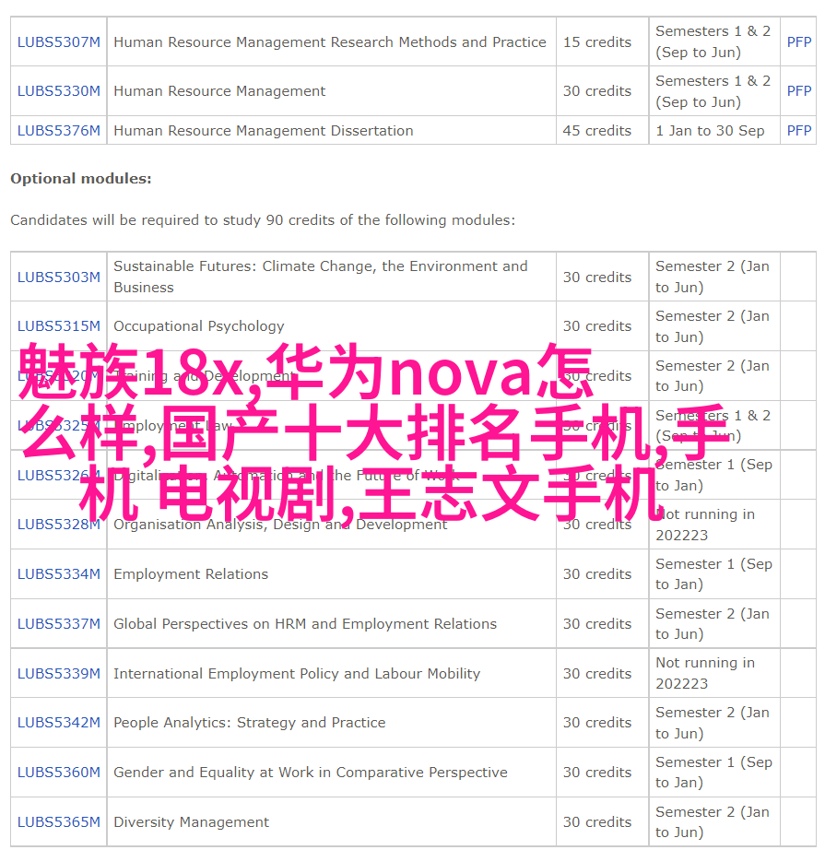Click the 'Human Resource Management' title in the LUBS5330M row
This screenshot has height=850, width=825.
click(219, 90)
